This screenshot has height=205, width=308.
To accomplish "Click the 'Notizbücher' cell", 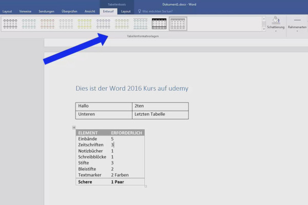I will pyautogui.click(x=90, y=151).
